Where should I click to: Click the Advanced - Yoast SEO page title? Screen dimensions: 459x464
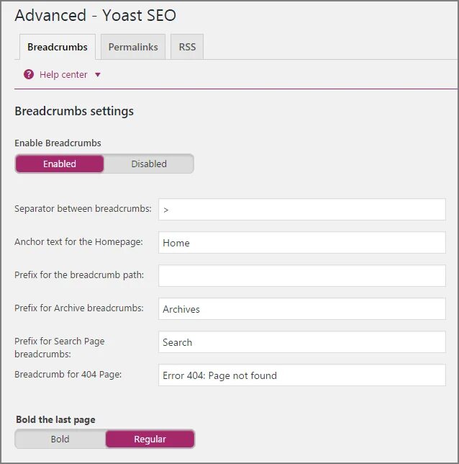95,15
